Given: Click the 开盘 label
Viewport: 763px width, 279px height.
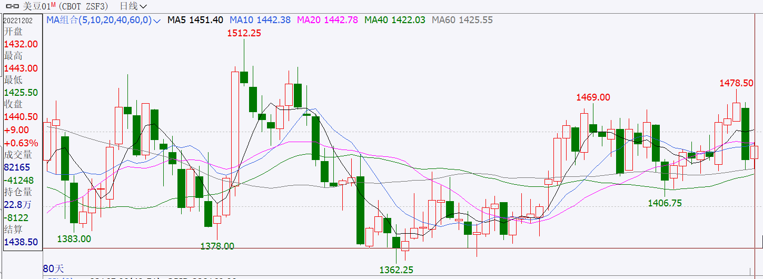Looking at the screenshot, I should [14, 32].
